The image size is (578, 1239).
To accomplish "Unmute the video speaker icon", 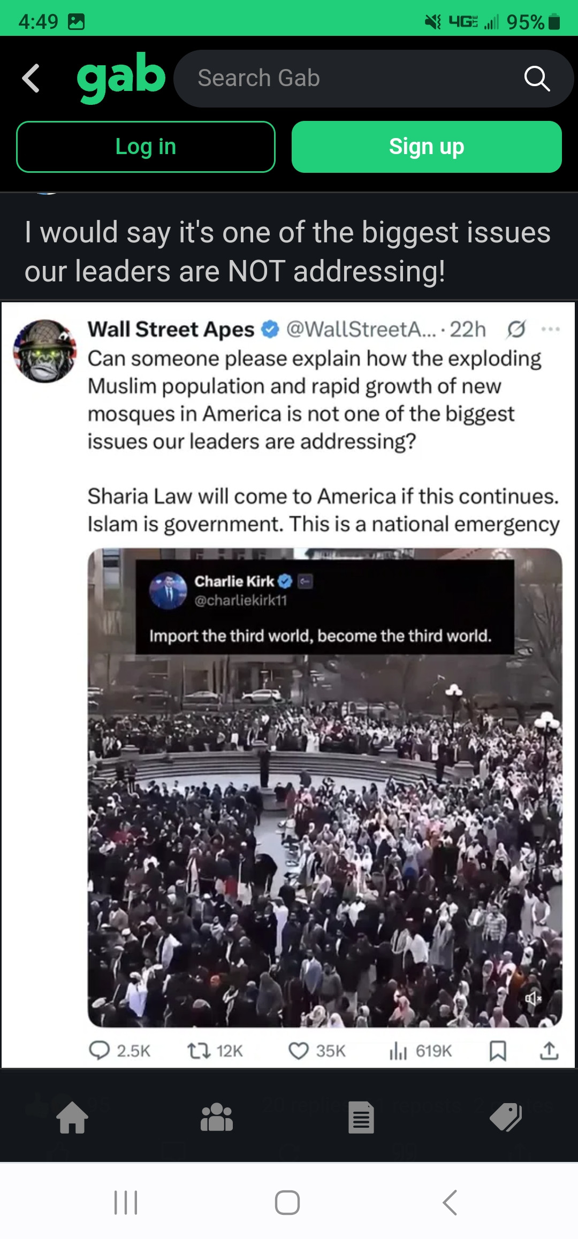I will [533, 998].
